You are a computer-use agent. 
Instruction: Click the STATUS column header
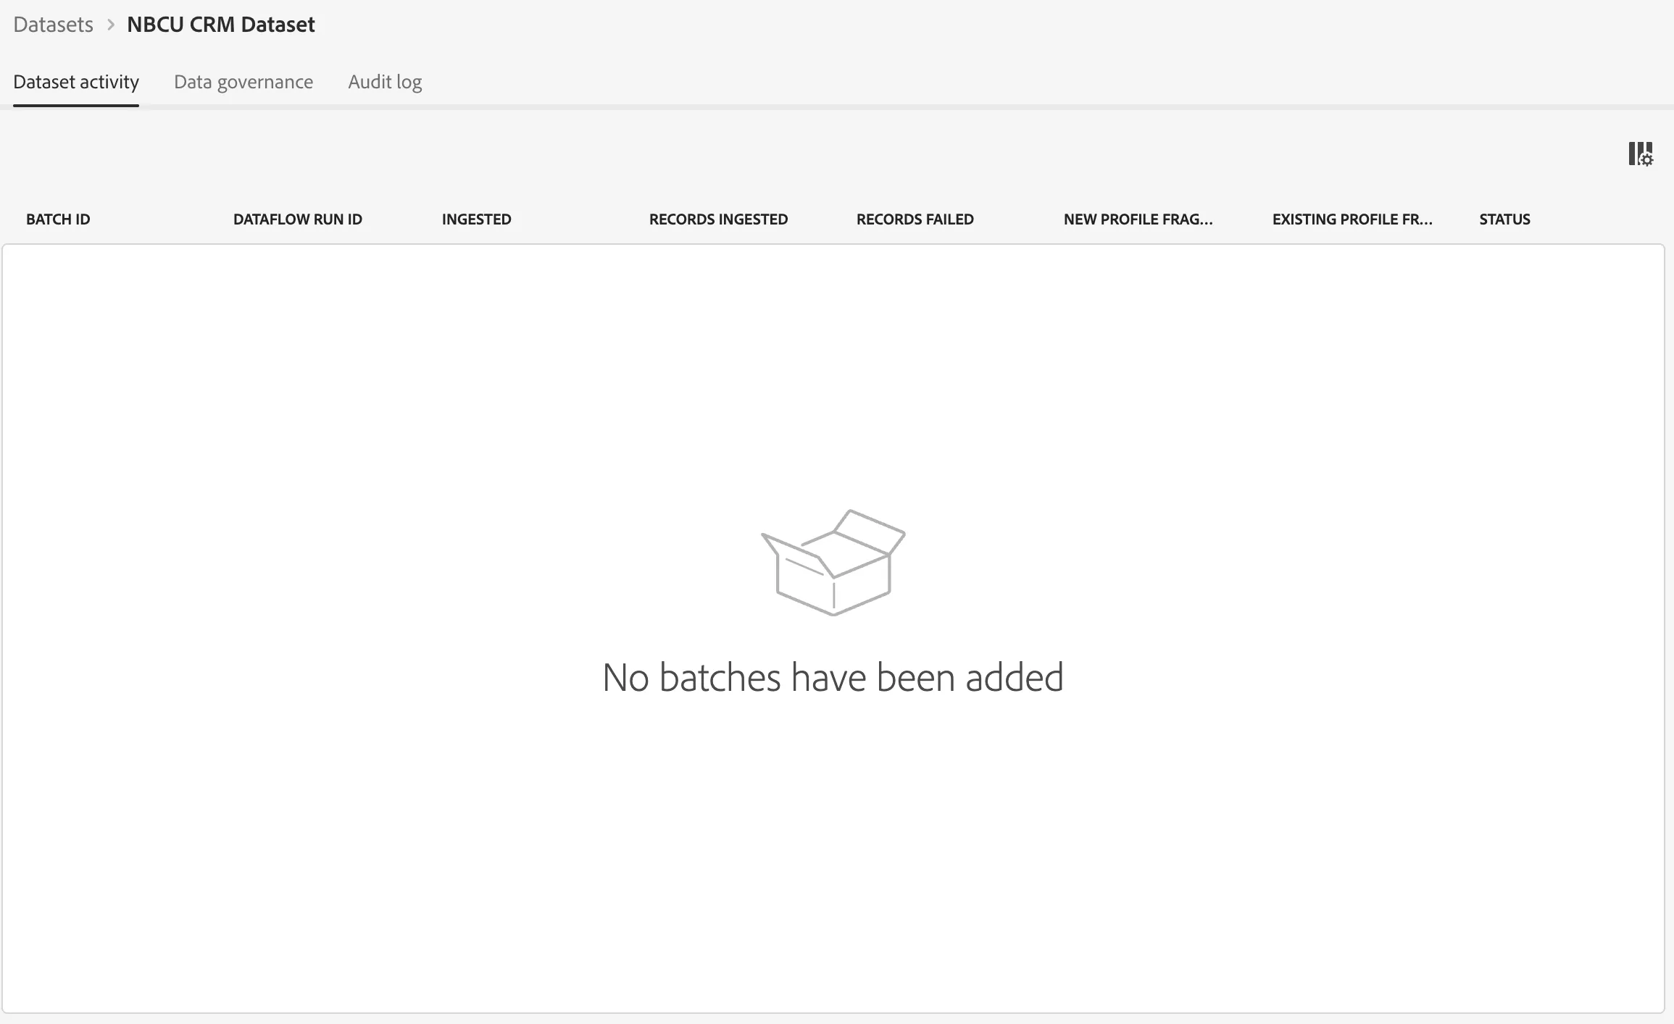(x=1505, y=219)
